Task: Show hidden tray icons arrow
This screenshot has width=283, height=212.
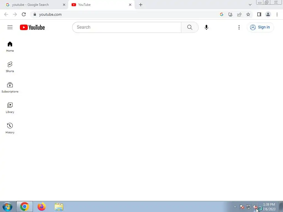Action: click(x=235, y=207)
